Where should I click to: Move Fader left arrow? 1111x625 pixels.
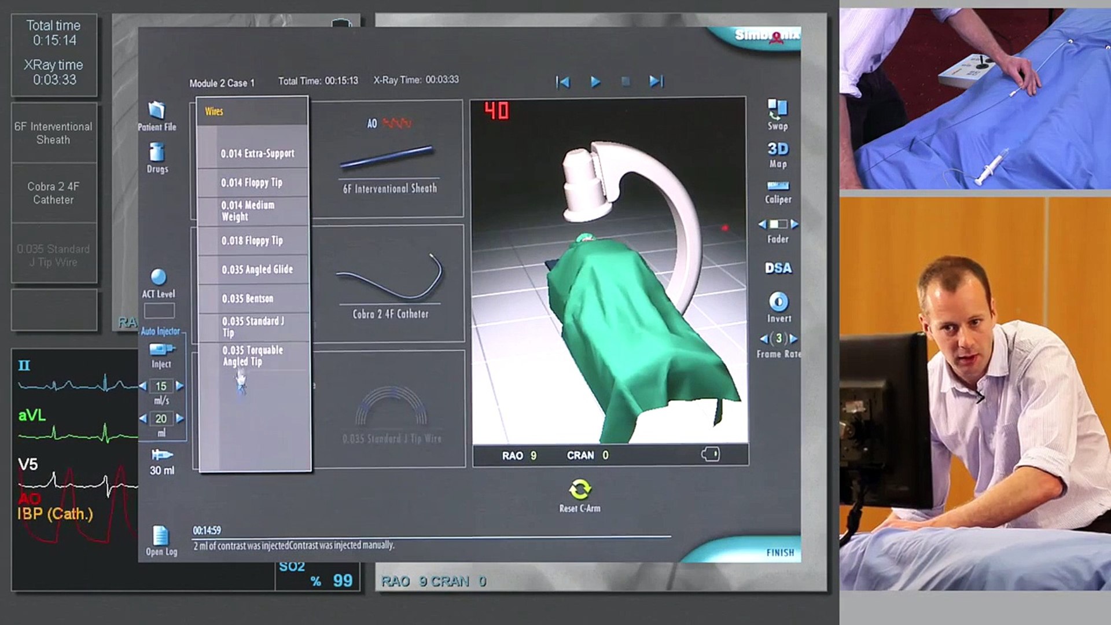762,224
